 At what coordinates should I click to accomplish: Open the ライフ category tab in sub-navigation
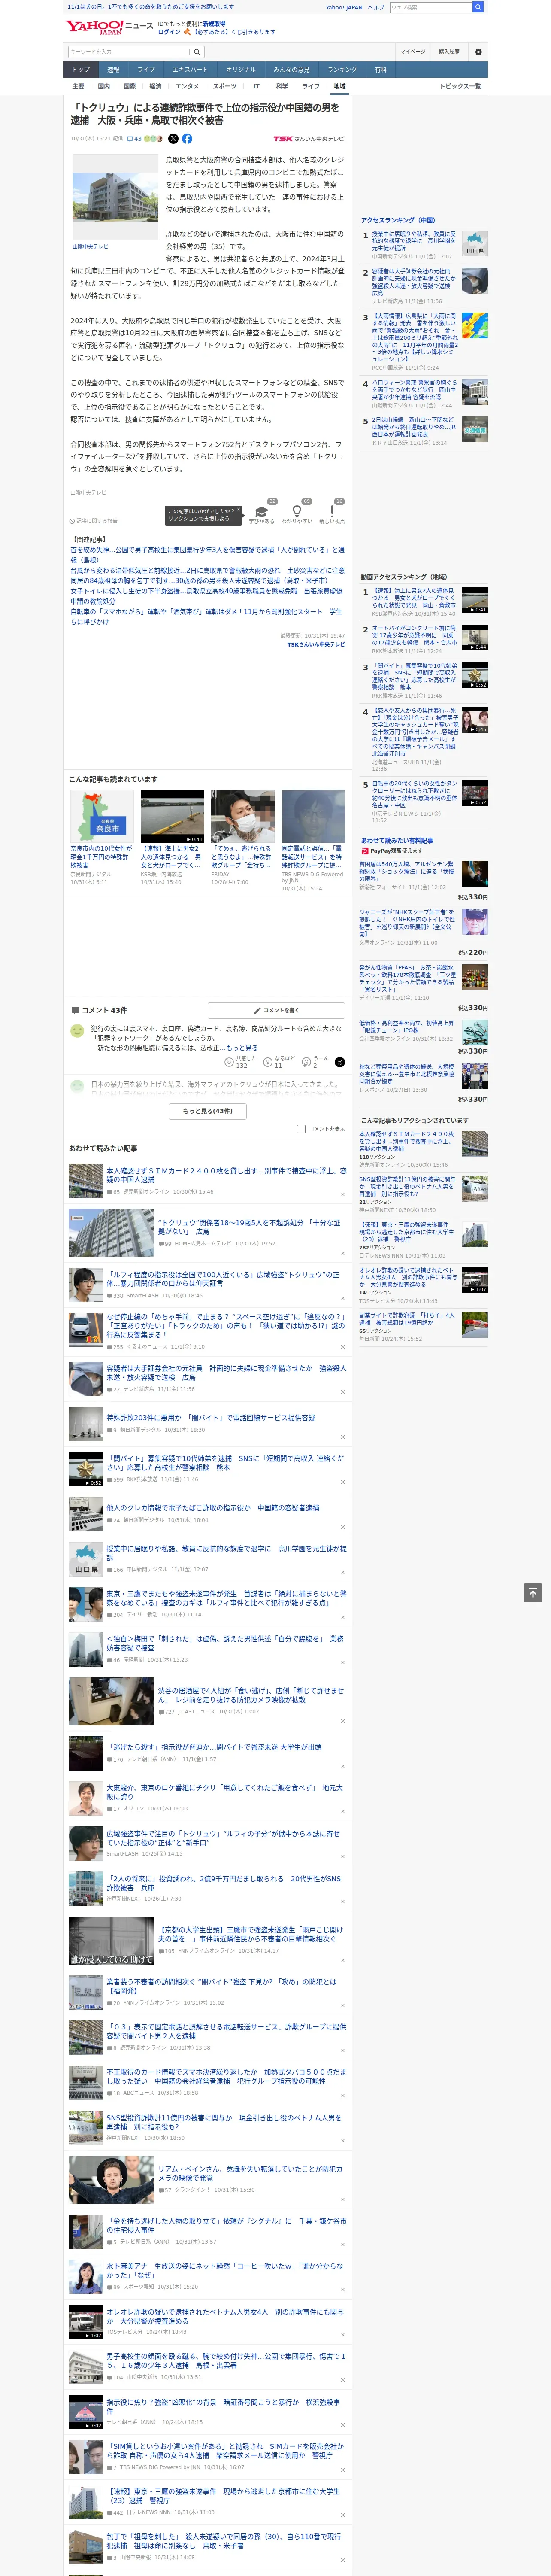[311, 86]
